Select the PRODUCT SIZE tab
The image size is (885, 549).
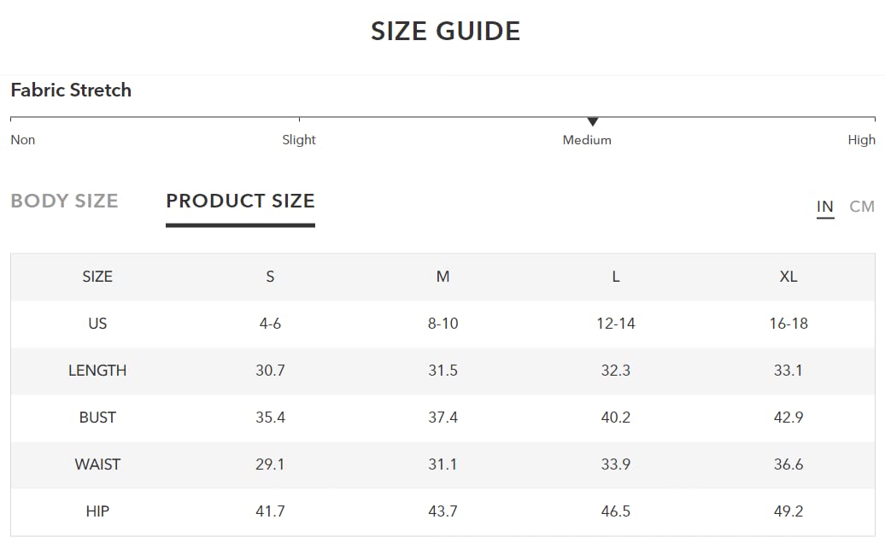(240, 201)
